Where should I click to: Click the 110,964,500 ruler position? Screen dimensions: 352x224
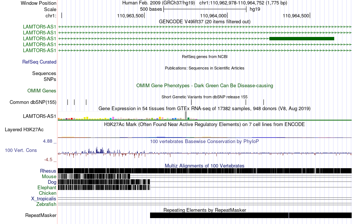pyautogui.click(x=296, y=16)
